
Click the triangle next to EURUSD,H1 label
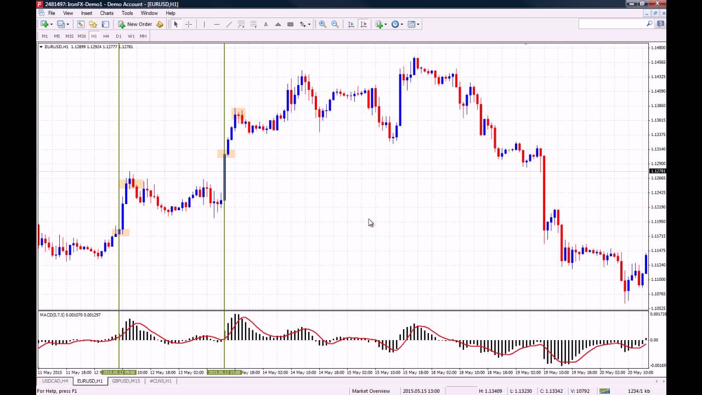pyautogui.click(x=41, y=47)
